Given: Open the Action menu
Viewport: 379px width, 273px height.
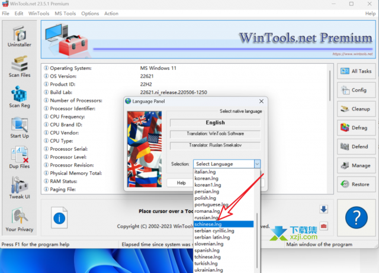Looking at the screenshot, I should [111, 14].
